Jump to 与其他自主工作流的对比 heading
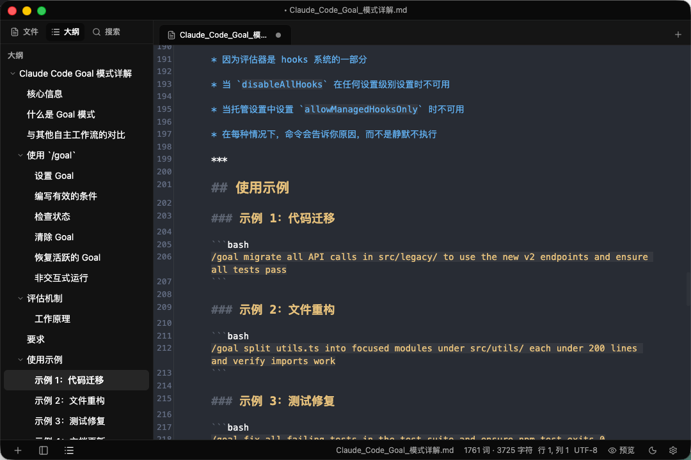This screenshot has height=460, width=691. (75, 135)
